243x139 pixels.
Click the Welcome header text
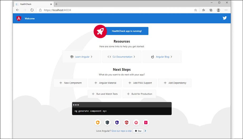point(30,18)
